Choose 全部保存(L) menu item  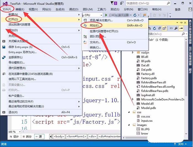(x=41, y=57)
